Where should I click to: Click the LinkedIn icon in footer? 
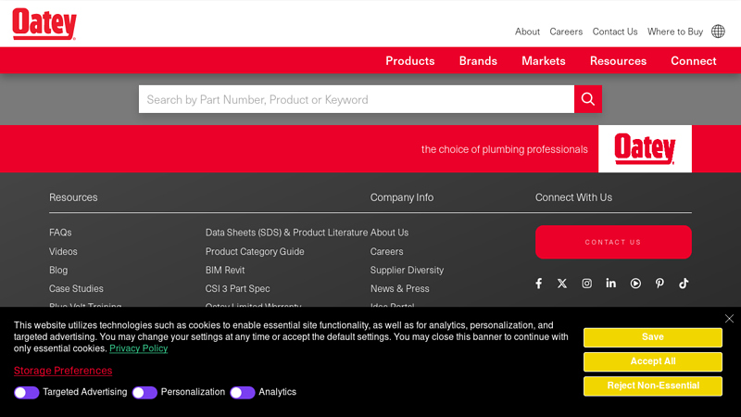click(611, 284)
